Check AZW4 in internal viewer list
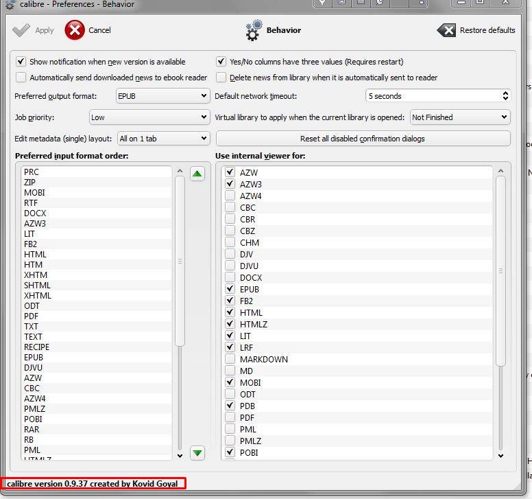This screenshot has width=532, height=499. tap(230, 196)
